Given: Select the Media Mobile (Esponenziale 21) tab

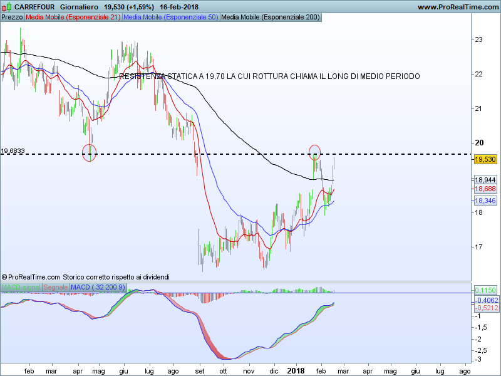Looking at the screenshot, I should (73, 17).
